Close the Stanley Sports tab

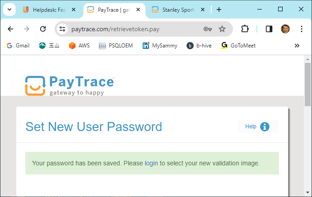[203, 9]
